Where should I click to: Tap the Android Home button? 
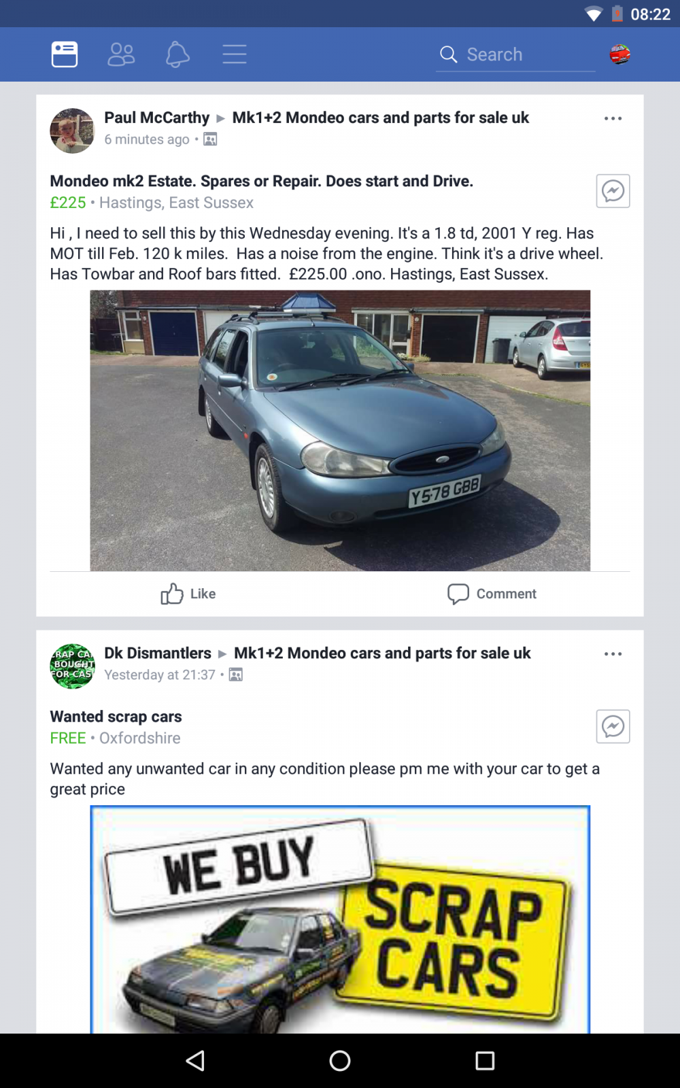pos(340,1061)
